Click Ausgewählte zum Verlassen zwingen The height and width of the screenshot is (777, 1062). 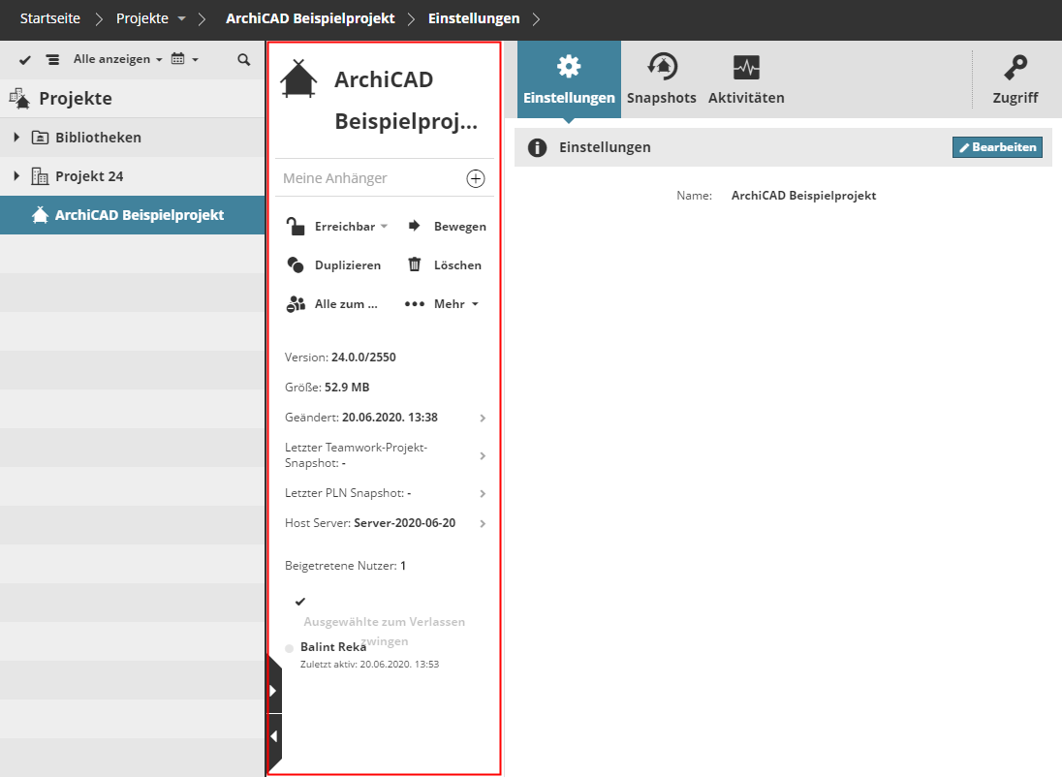(384, 632)
